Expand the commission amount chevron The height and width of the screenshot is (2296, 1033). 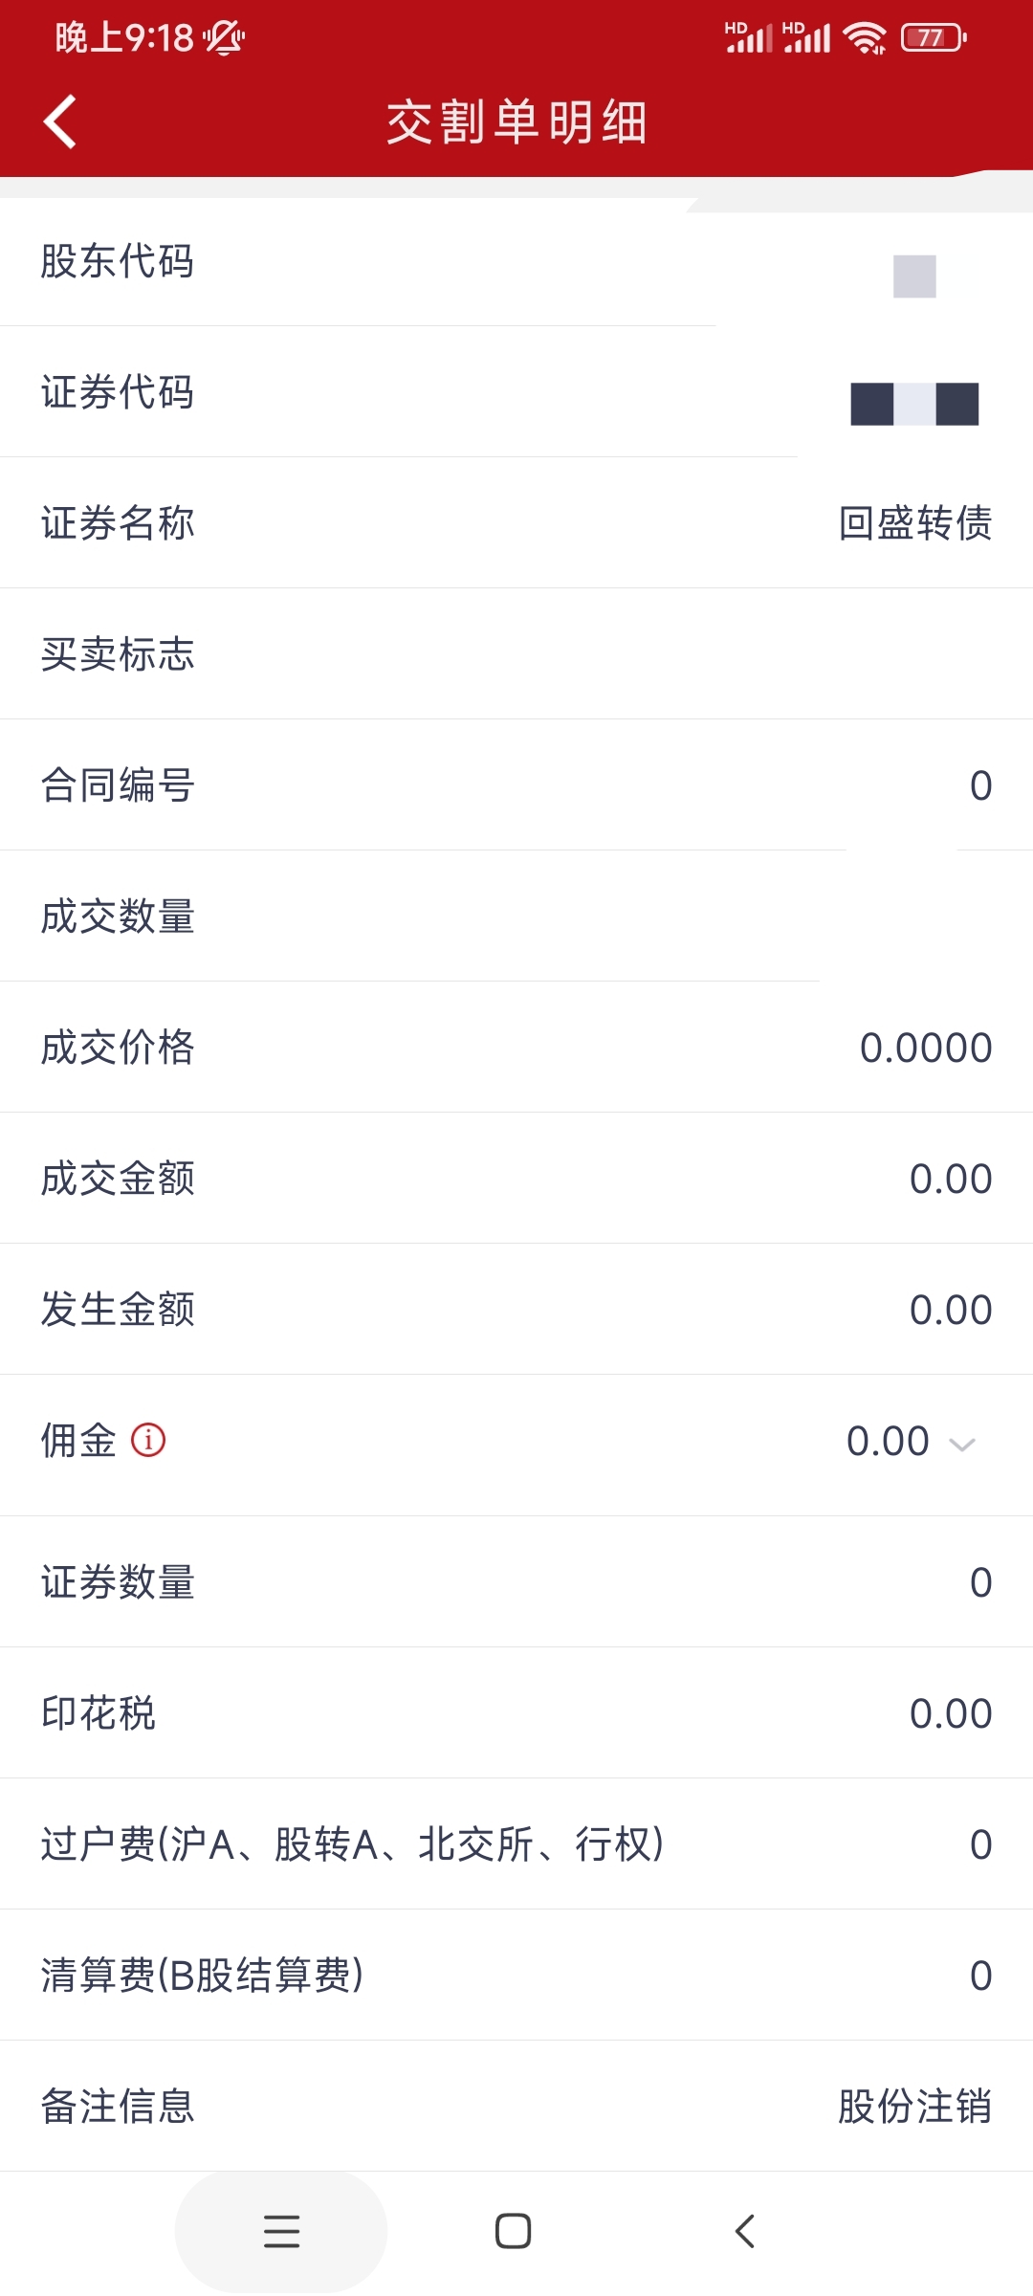pos(961,1444)
